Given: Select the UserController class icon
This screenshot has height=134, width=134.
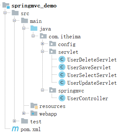Looking at the screenshot, I should pos(62,98).
